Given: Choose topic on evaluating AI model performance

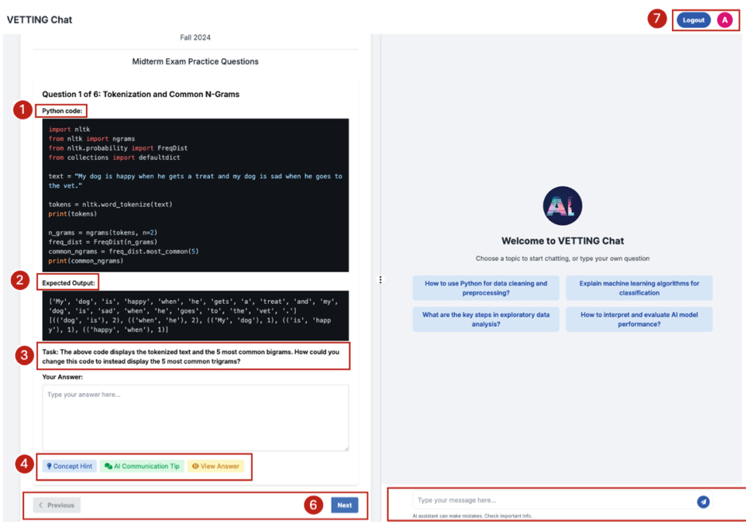Looking at the screenshot, I should click(639, 319).
